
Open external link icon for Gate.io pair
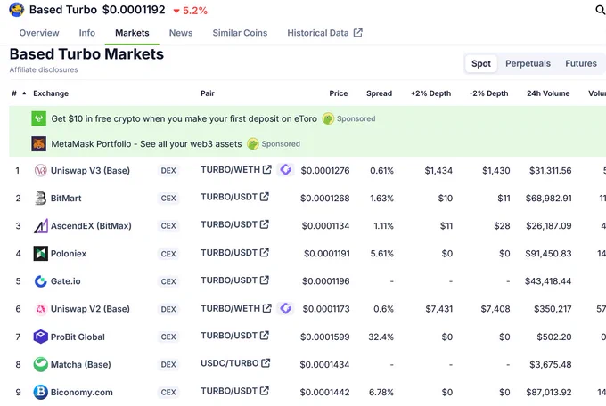[x=265, y=280]
